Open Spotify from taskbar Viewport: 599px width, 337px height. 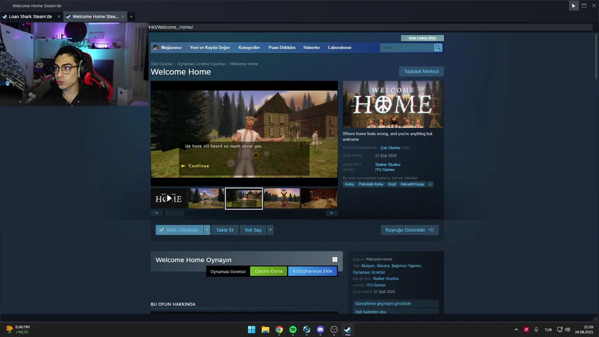(x=293, y=330)
